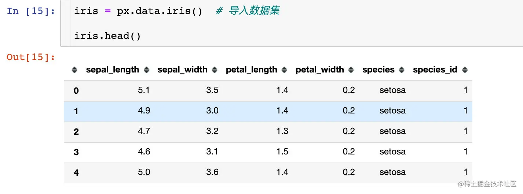Click sepal_length value 4.7 in row 2
The image size is (523, 194).
click(144, 131)
